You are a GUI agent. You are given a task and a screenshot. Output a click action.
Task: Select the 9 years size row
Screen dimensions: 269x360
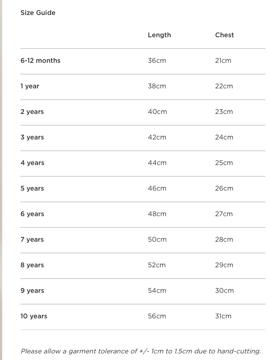(x=32, y=291)
